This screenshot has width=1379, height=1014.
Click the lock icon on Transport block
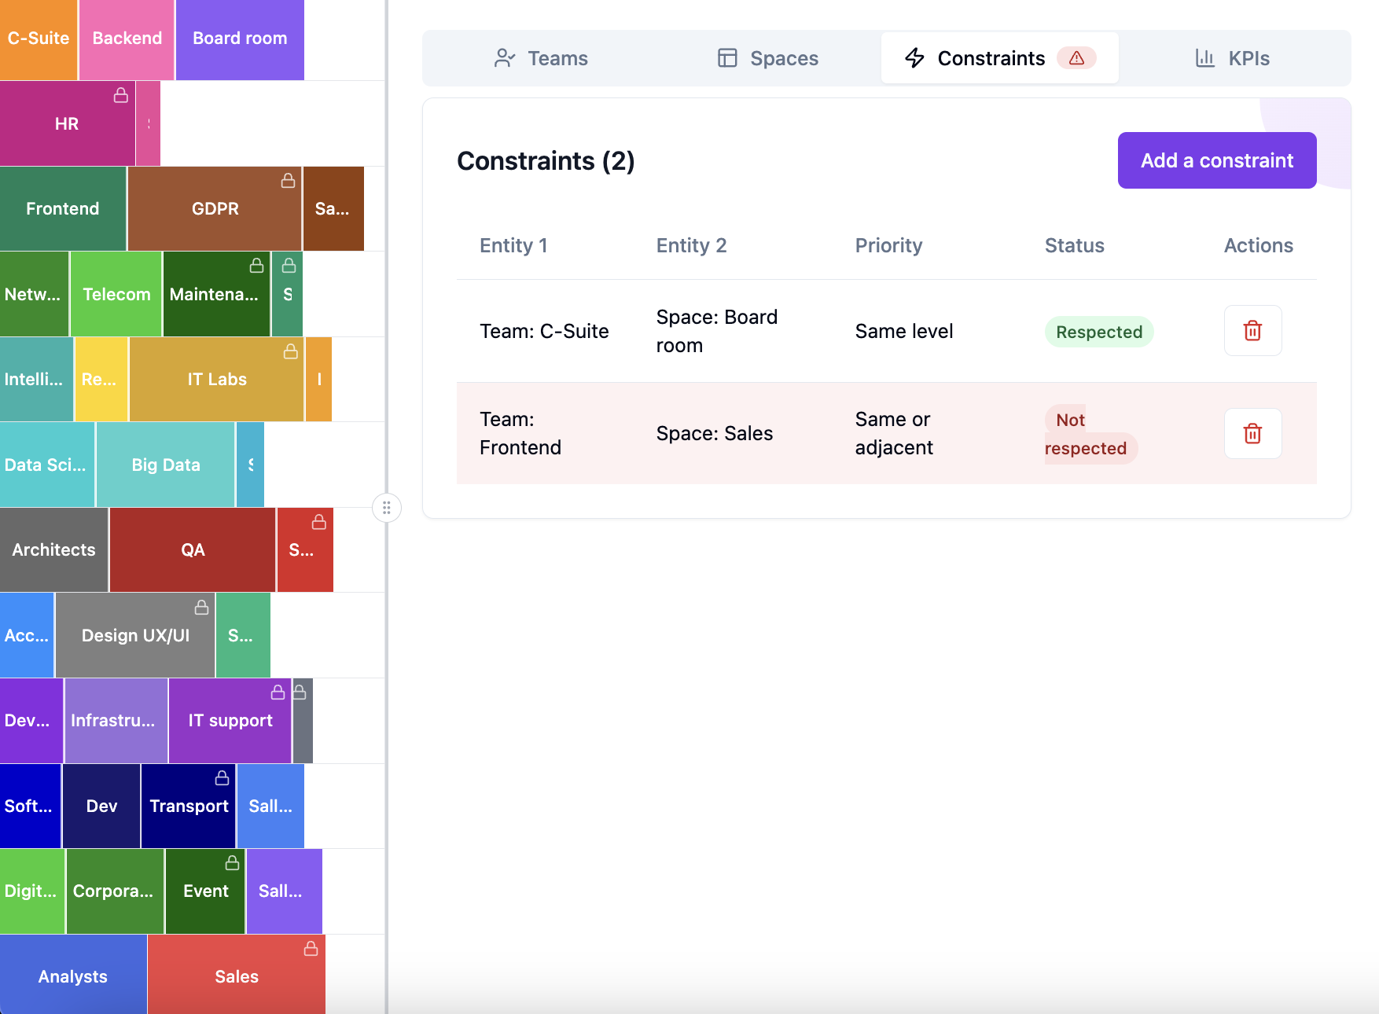coord(222,777)
